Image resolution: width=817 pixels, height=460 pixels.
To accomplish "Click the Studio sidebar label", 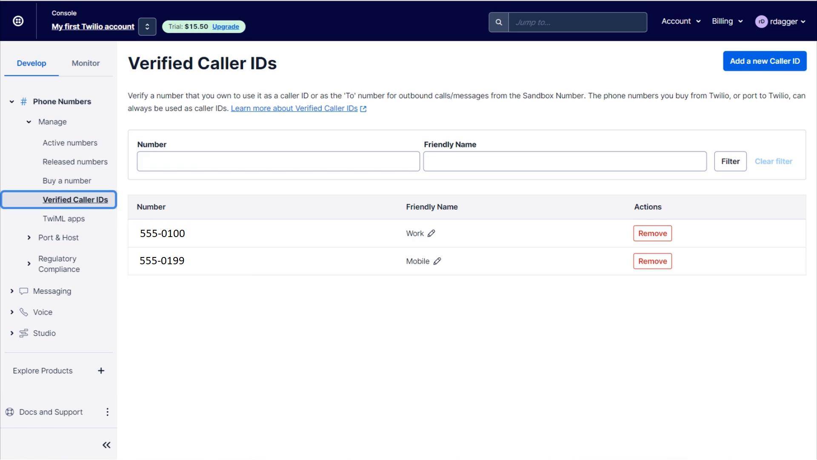I will click(x=44, y=333).
